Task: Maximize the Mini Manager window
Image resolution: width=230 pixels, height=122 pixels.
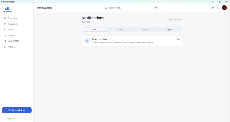Action: click(219, 2)
